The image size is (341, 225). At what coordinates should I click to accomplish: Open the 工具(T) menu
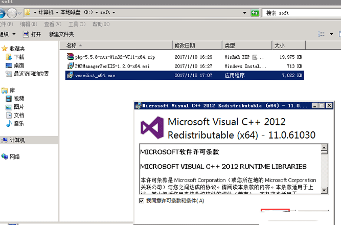(x=77, y=24)
